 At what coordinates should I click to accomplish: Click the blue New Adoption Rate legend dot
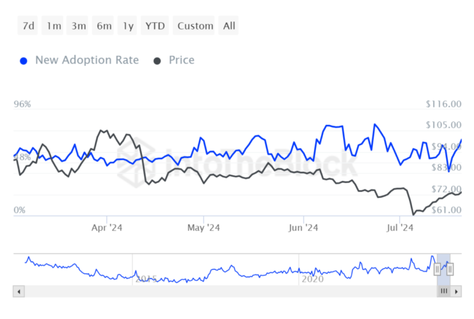coord(24,61)
